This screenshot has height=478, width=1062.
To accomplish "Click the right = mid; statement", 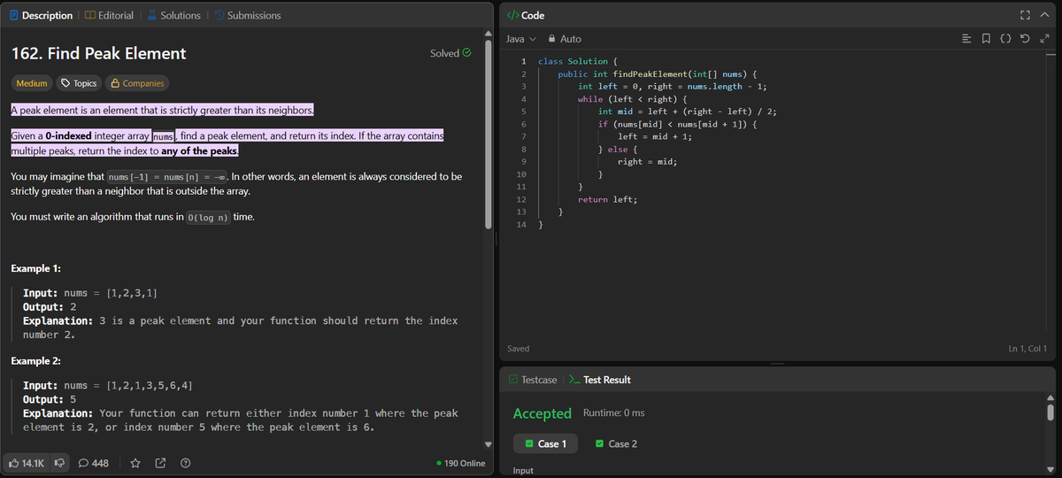I will [648, 162].
